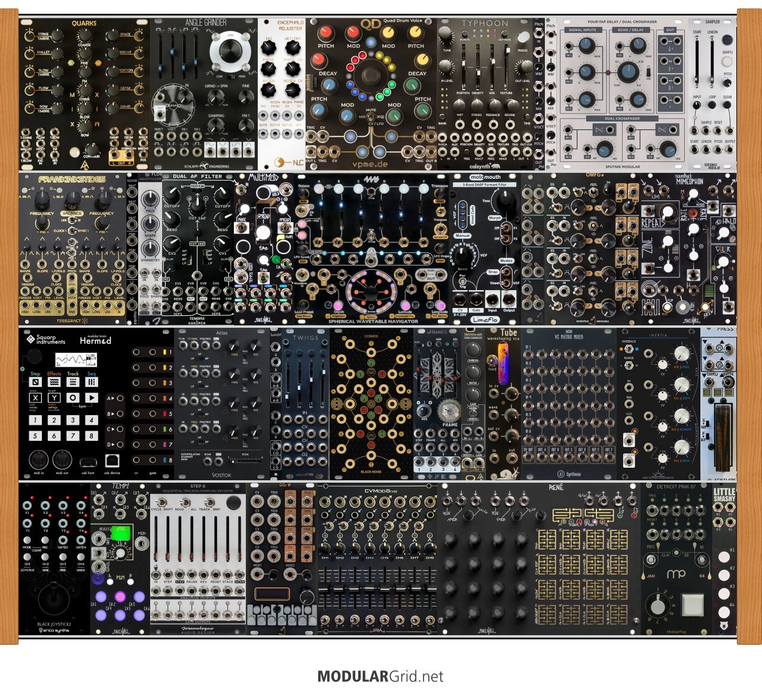Click the CLEAR button on the Sampler
This screenshot has width=762, height=689.
coord(727,105)
